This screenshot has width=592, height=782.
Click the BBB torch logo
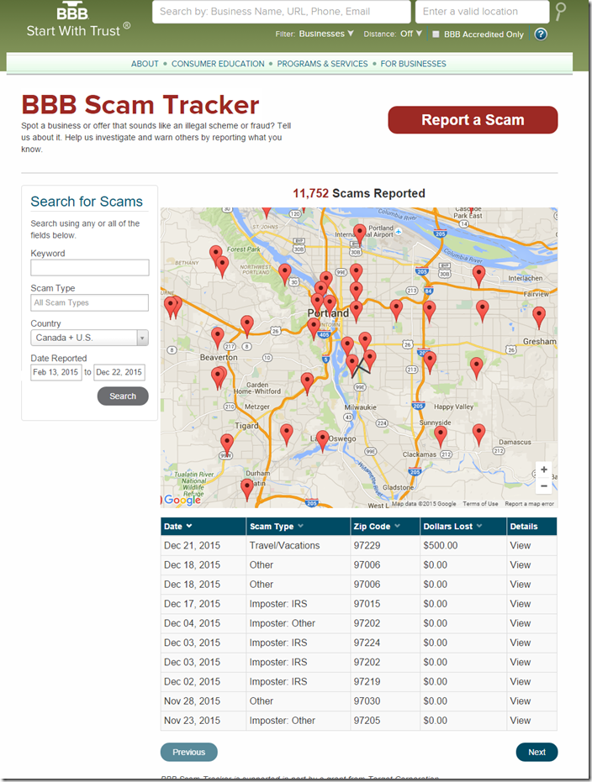pos(73,11)
